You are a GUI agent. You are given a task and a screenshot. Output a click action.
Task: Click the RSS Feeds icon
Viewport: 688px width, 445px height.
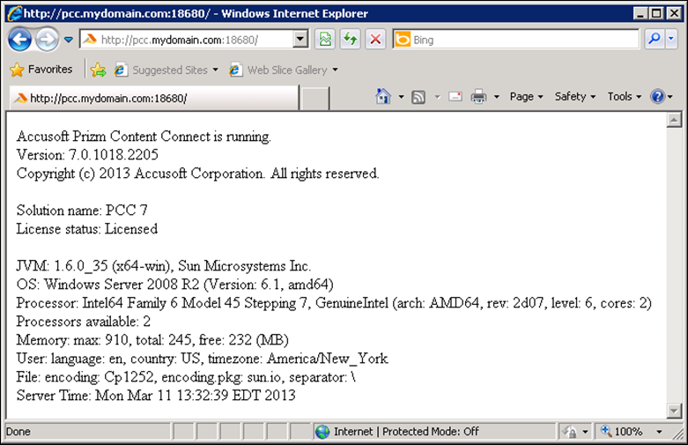(x=418, y=97)
